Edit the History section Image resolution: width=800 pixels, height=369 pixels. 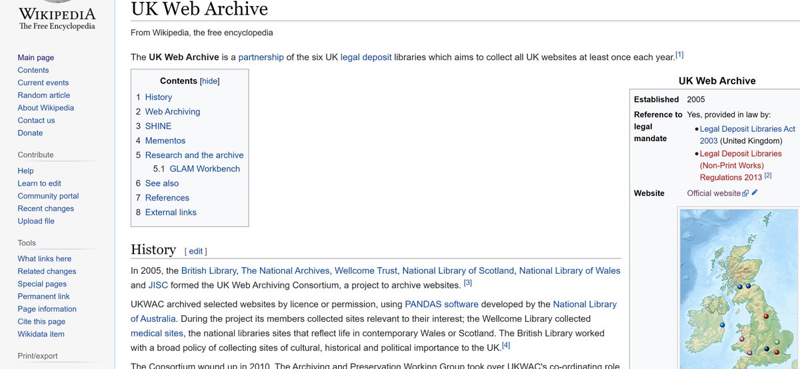[x=196, y=252]
